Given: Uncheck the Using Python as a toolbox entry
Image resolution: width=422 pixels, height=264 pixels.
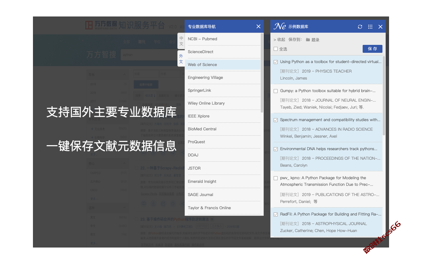Looking at the screenshot, I should 276,62.
